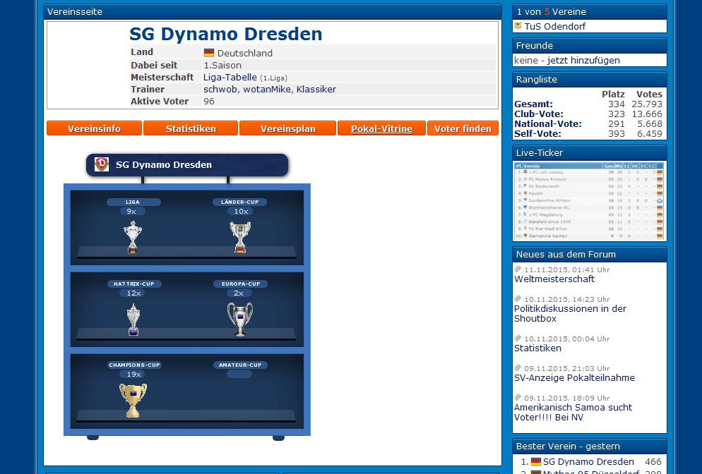This screenshot has height=474, width=702.
Task: Open trainer Klassiker's profile
Action: point(316,89)
